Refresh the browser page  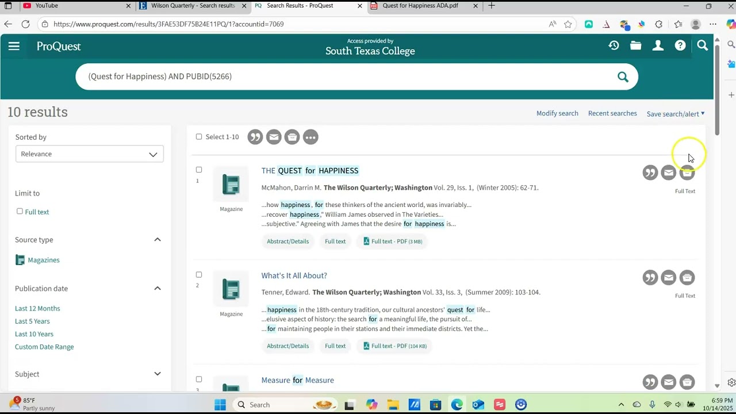[x=25, y=24]
